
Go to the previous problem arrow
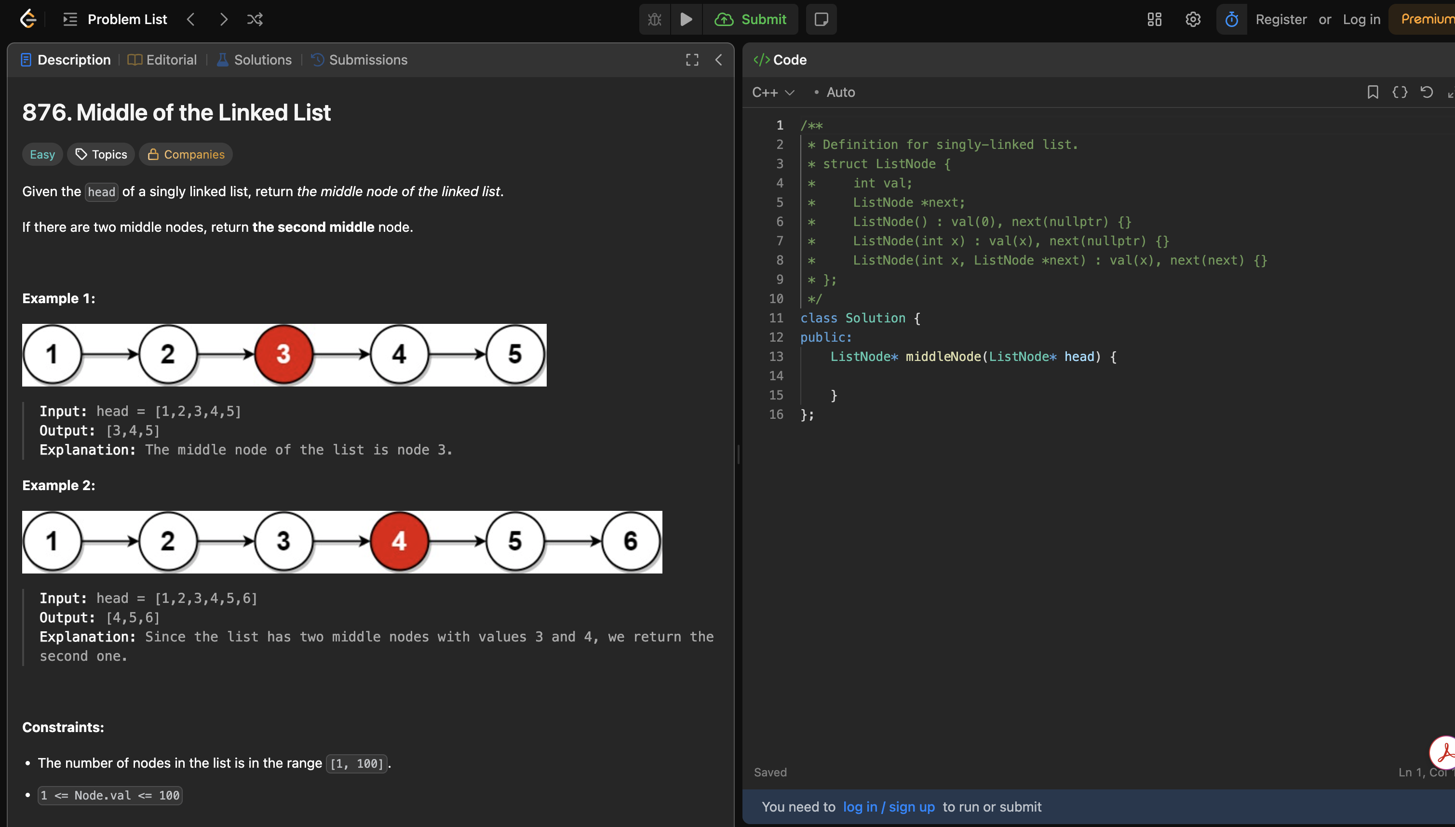pos(191,19)
